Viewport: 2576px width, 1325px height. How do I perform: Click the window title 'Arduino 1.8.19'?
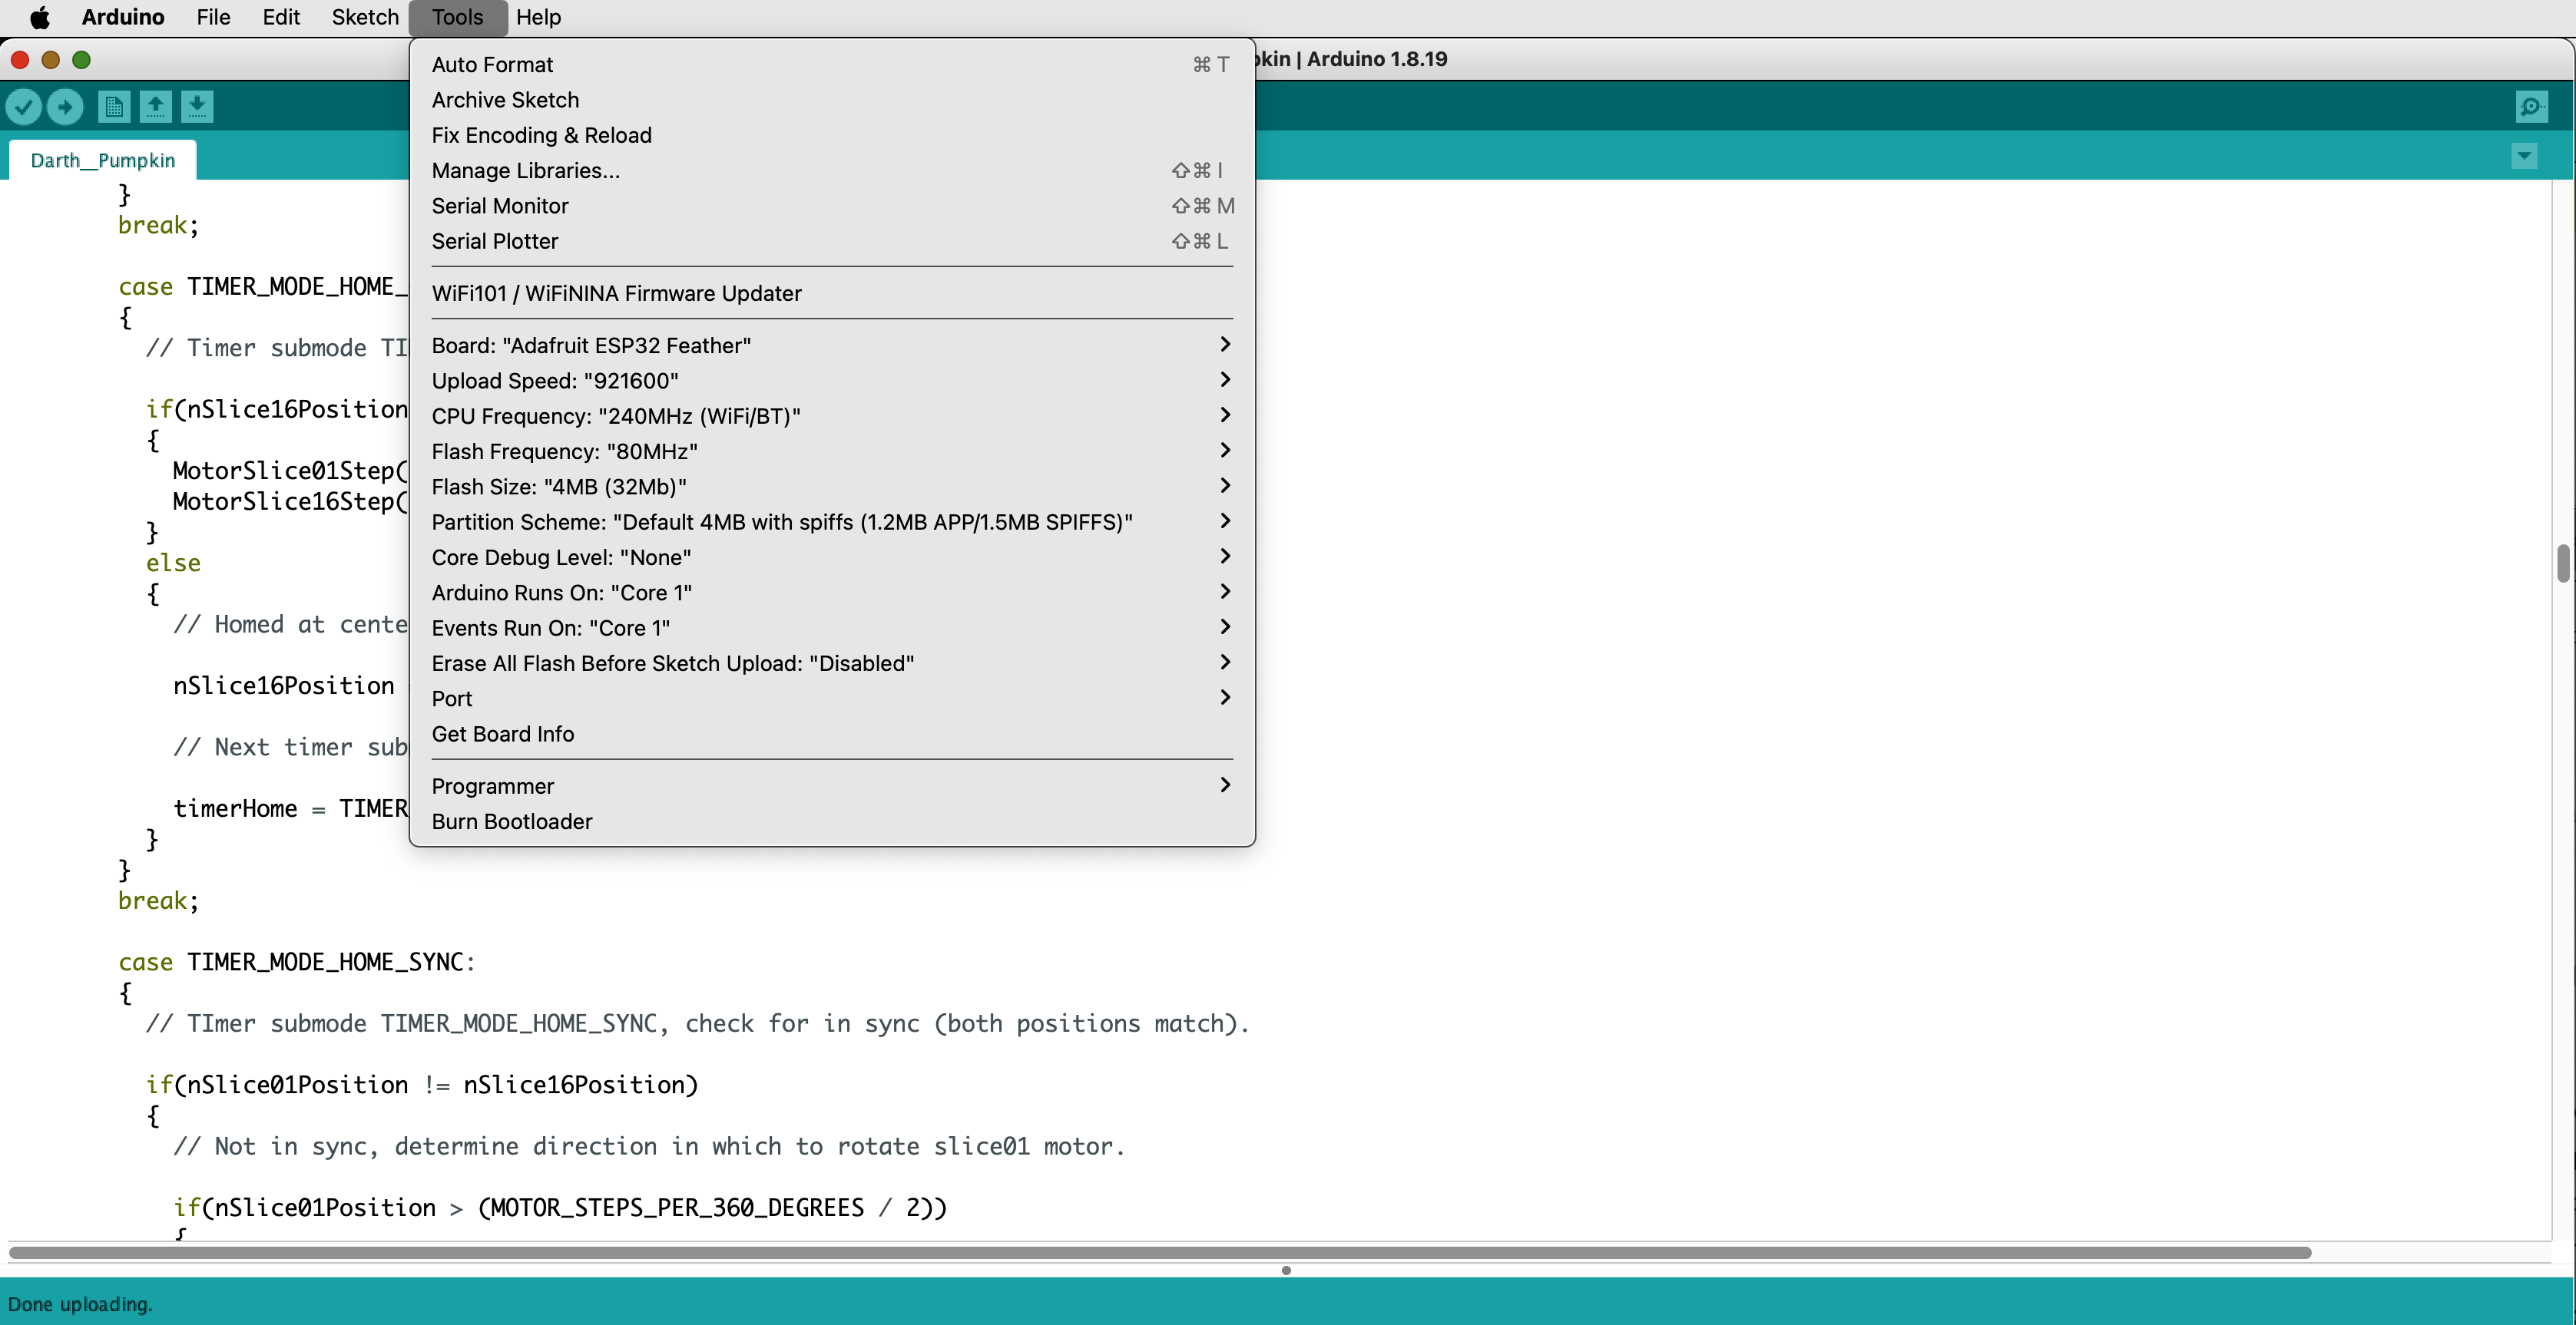point(1377,59)
